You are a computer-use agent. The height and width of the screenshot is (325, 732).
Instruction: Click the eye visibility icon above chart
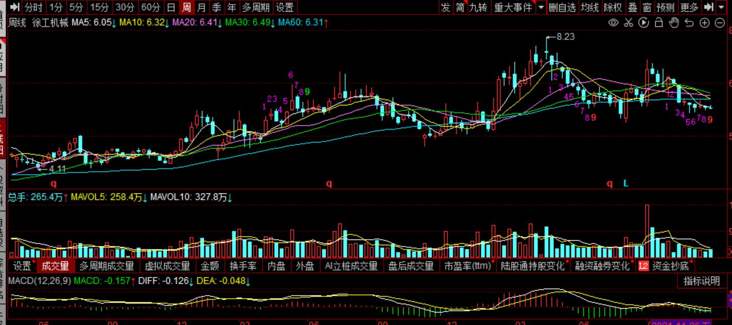pos(613,22)
